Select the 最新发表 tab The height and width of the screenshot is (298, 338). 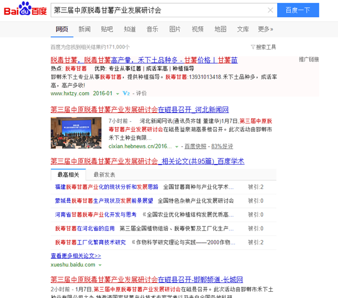coord(104,175)
